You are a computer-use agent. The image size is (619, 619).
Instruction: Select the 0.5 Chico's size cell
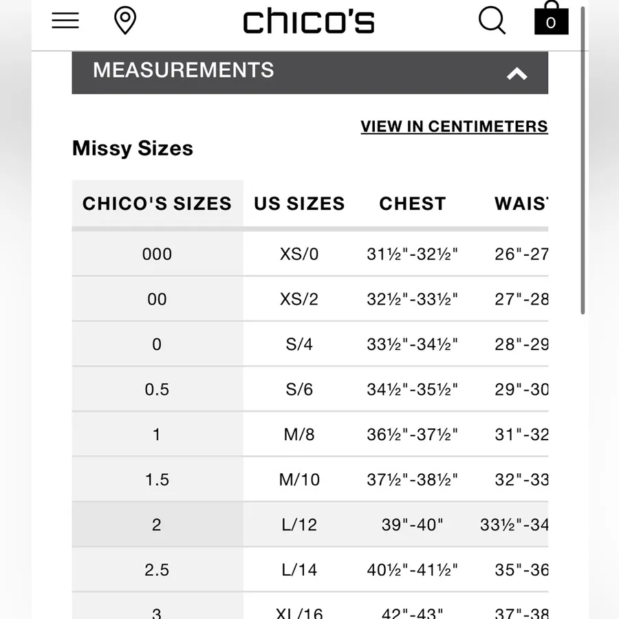click(157, 389)
